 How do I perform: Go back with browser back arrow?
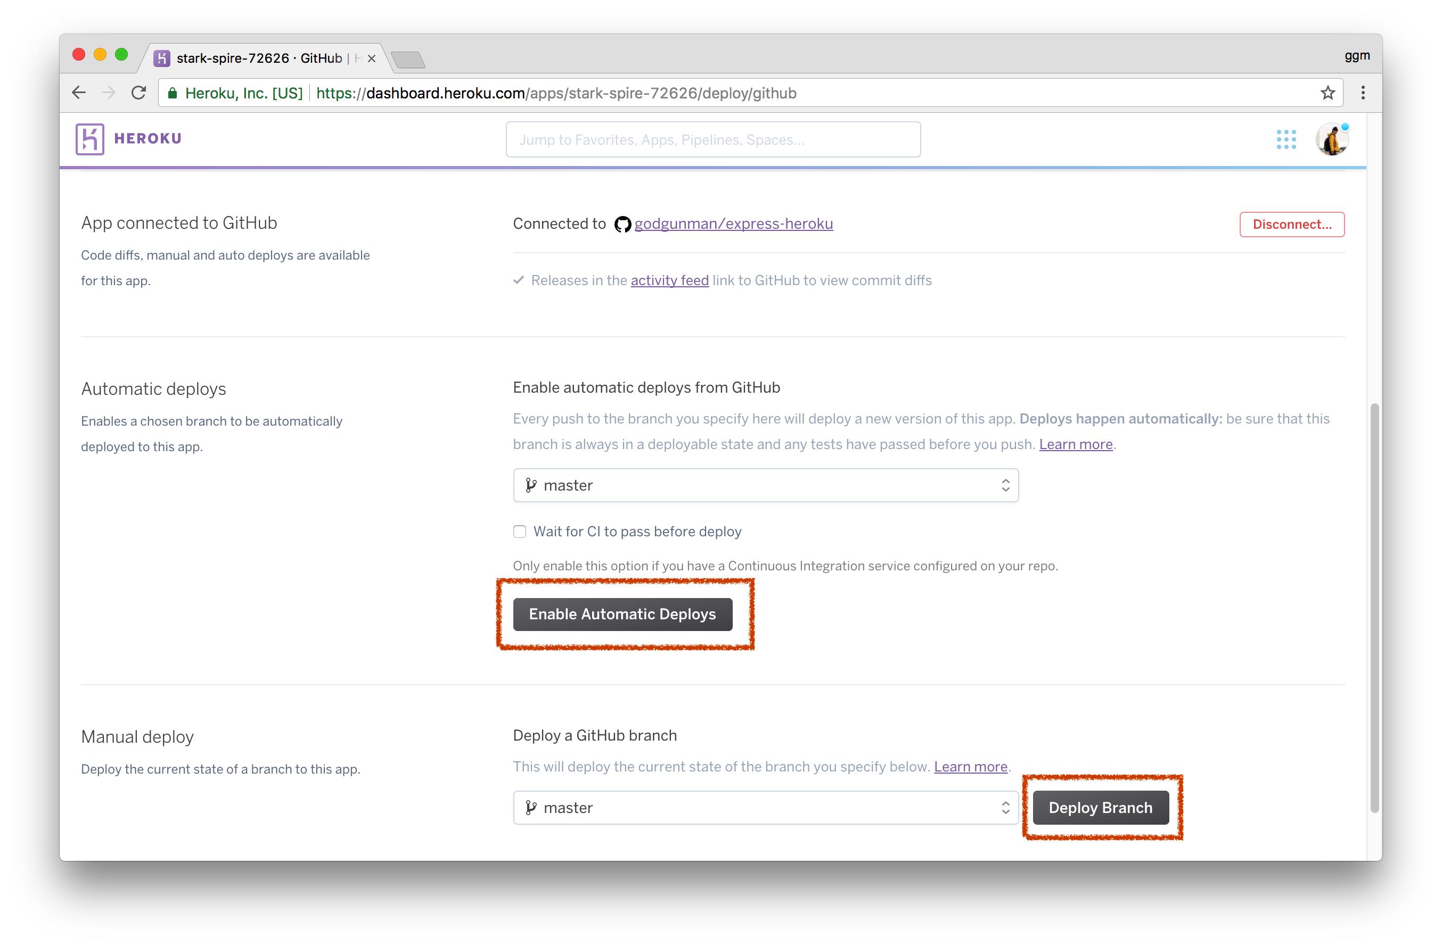(79, 93)
